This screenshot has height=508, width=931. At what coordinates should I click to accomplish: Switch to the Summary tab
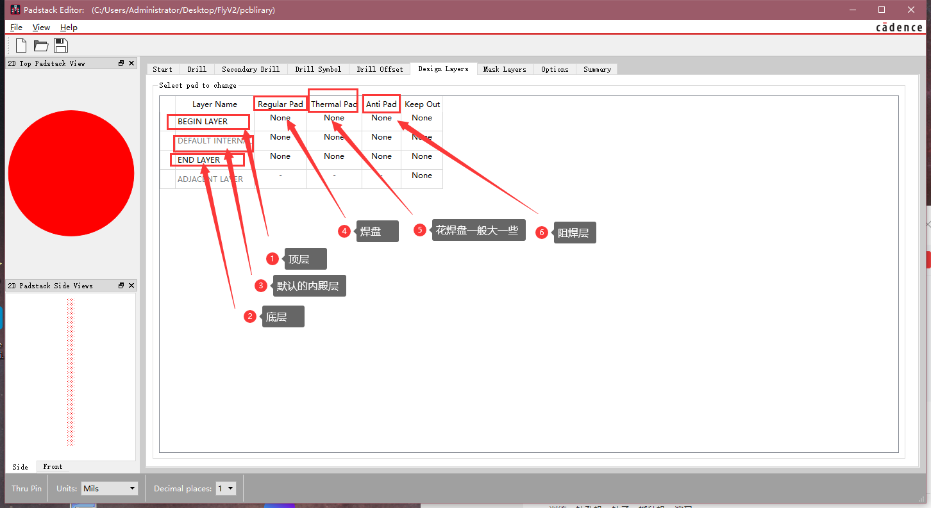pos(596,69)
